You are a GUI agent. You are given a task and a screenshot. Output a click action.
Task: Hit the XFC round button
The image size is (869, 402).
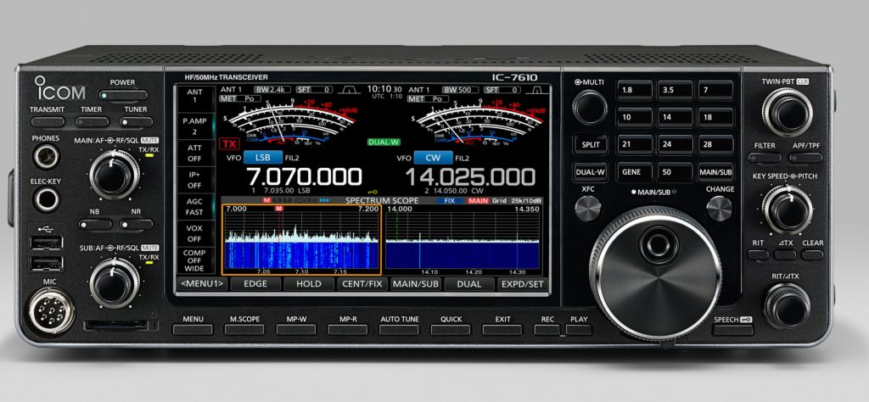click(x=587, y=209)
